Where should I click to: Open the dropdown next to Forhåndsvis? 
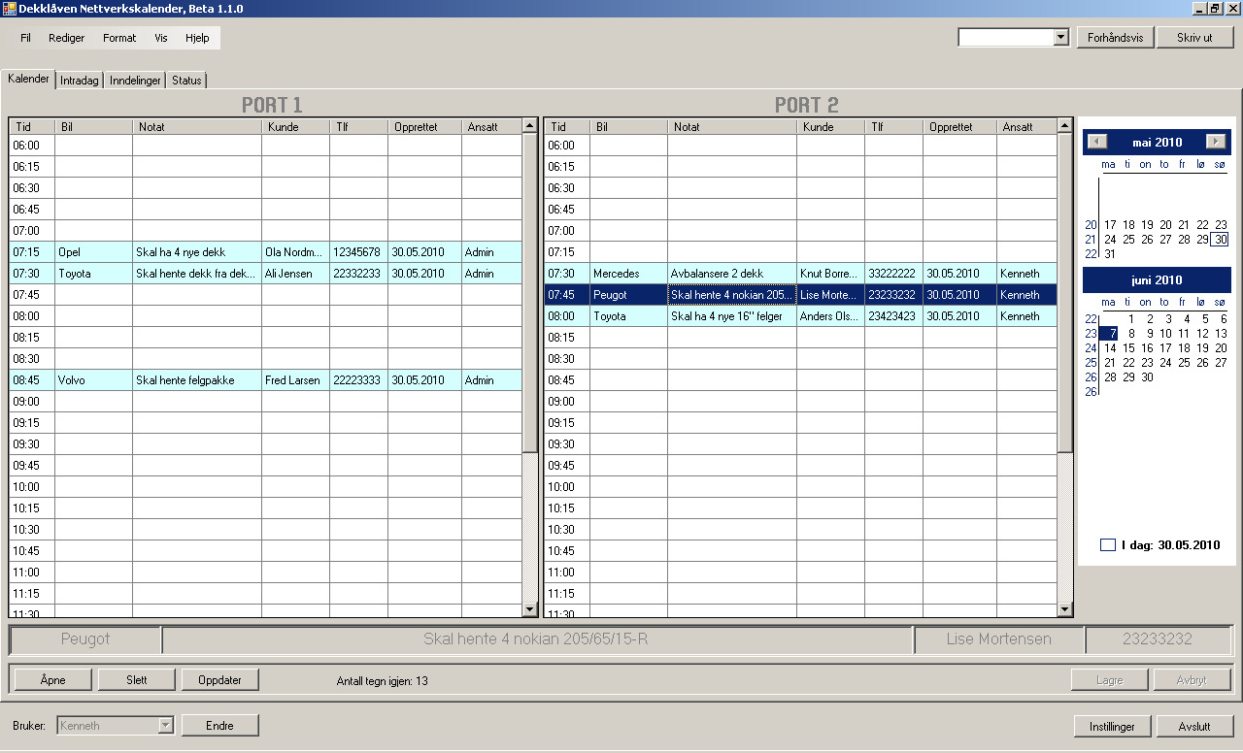click(1060, 38)
